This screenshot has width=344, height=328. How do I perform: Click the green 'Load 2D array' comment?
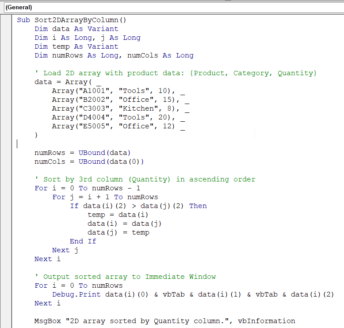[176, 73]
